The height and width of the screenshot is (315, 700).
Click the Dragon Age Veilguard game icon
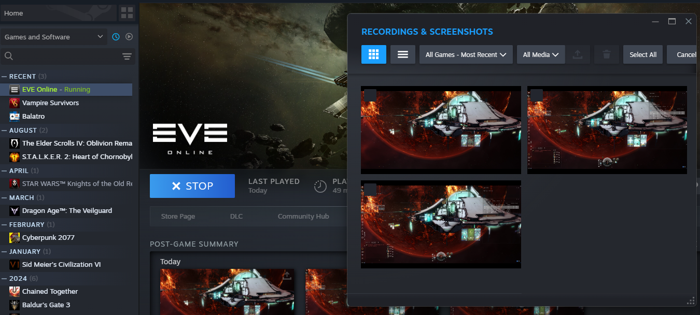click(x=15, y=211)
